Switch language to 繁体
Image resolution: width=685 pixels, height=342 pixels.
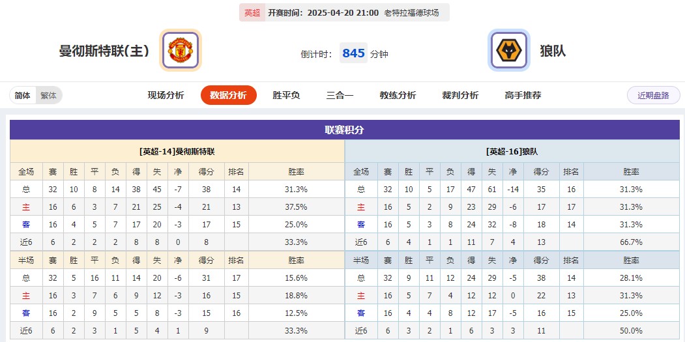click(x=48, y=95)
